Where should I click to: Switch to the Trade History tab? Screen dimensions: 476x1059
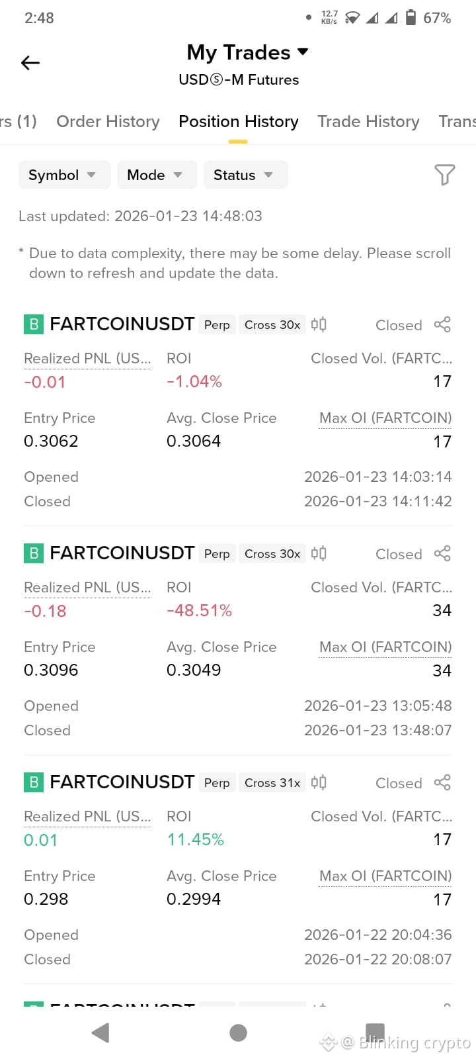368,121
